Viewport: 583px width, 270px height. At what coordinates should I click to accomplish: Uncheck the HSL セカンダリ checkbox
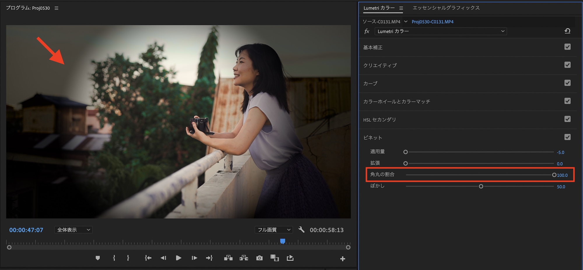(x=567, y=119)
